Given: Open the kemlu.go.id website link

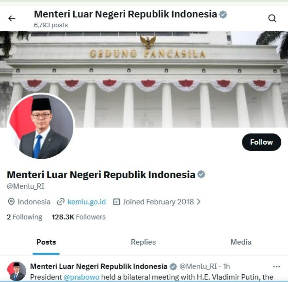Looking at the screenshot, I should pos(87,202).
